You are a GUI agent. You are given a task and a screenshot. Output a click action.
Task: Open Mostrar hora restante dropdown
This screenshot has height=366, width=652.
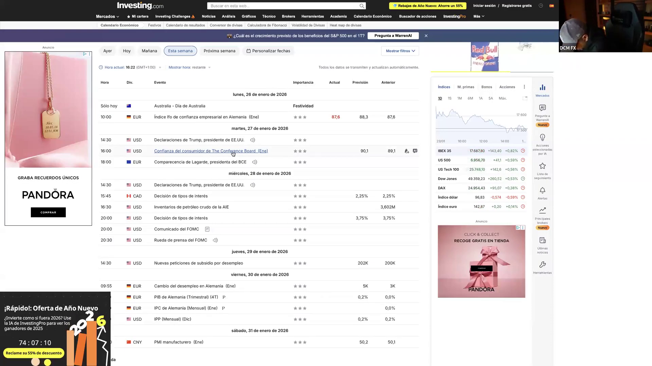(x=189, y=67)
